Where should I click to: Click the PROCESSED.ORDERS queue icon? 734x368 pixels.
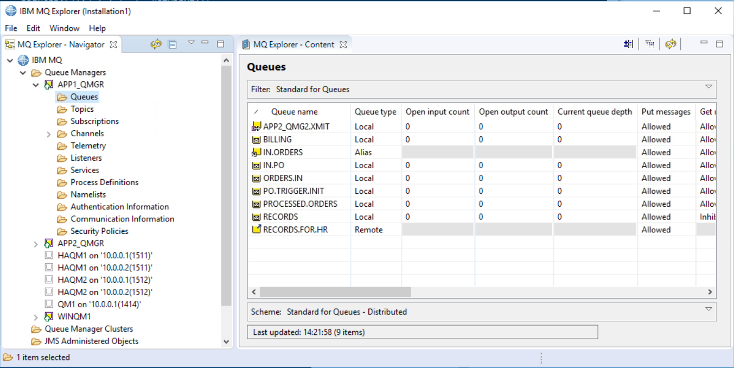[x=256, y=204]
